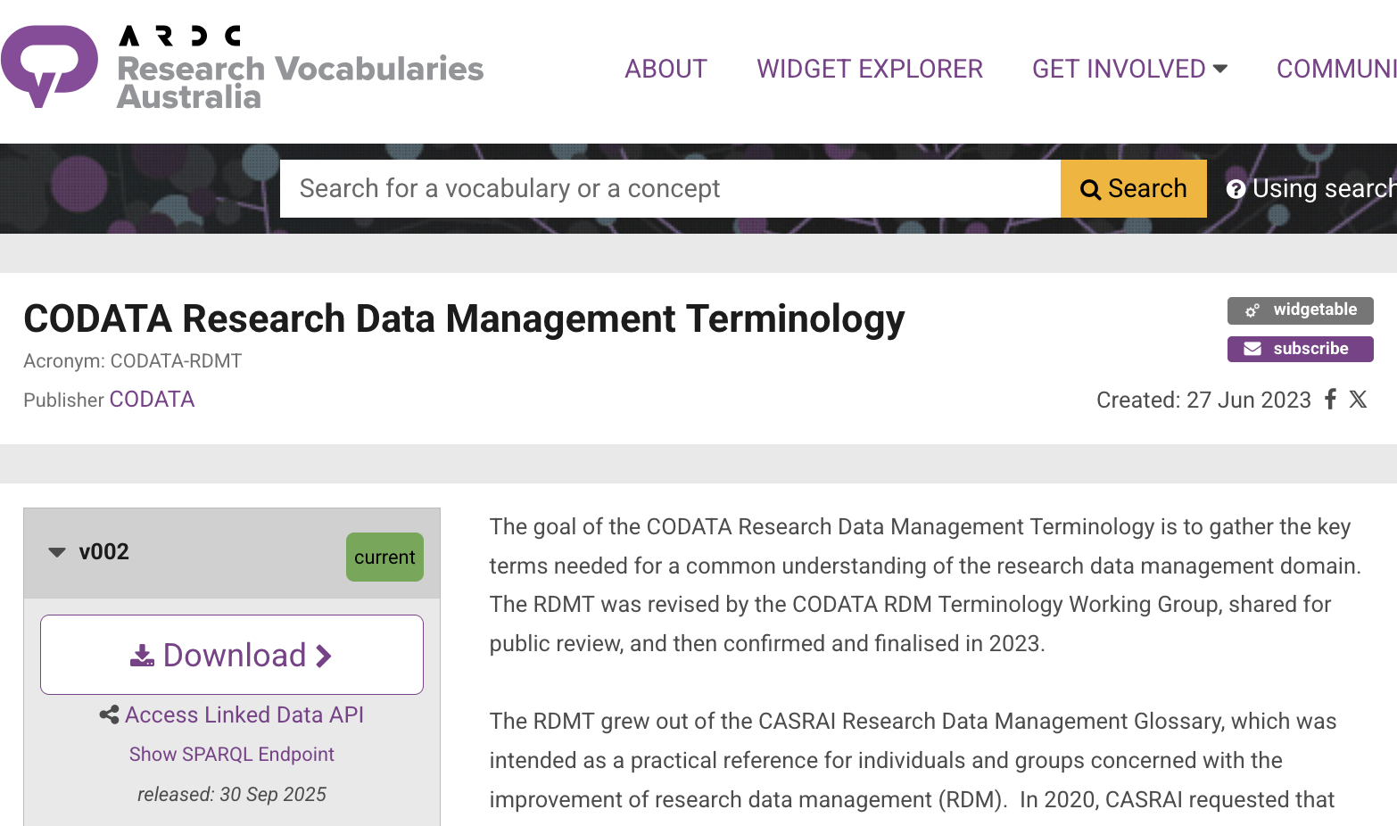Share page via X icon
1397x826 pixels.
(1358, 400)
